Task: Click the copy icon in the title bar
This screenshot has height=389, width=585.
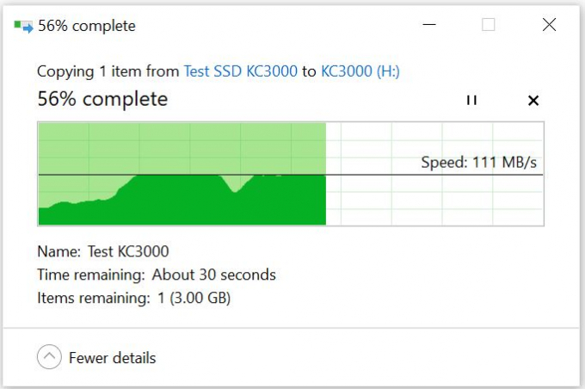Action: tap(23, 27)
